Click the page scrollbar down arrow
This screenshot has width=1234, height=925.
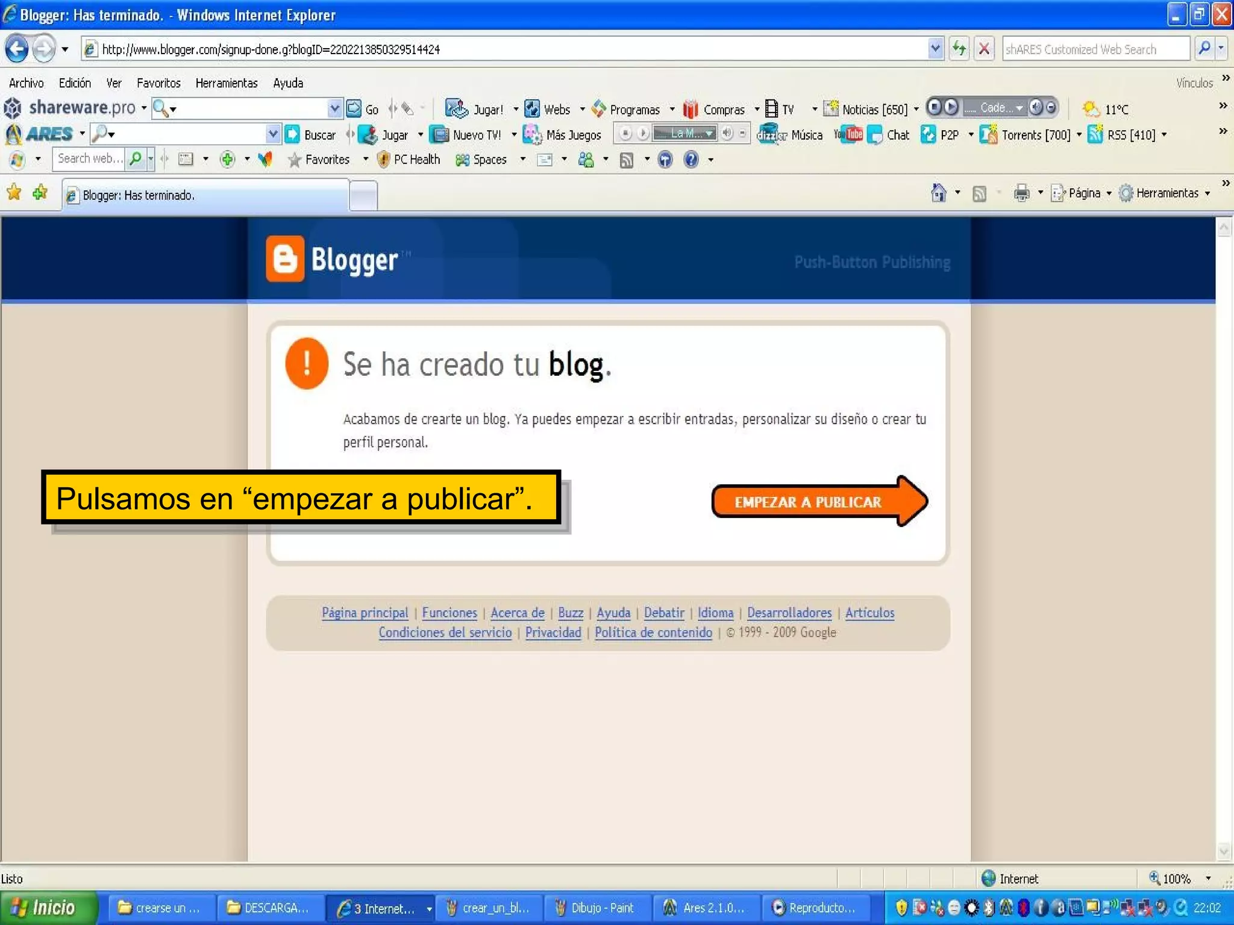point(1224,851)
